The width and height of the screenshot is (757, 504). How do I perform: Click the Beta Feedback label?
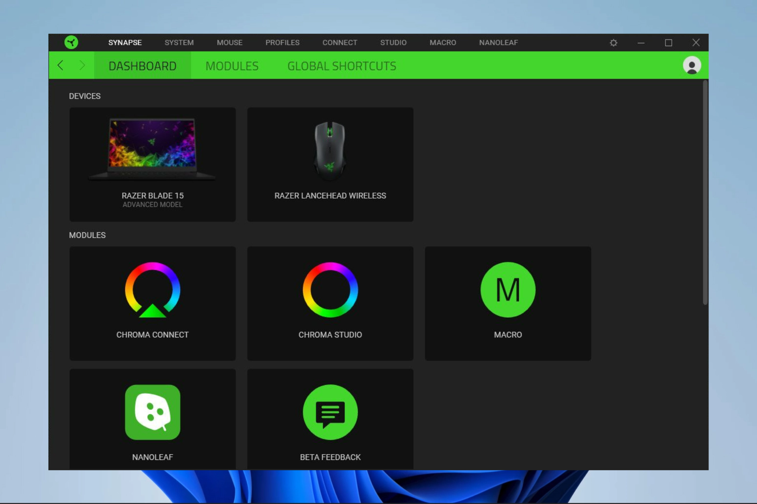click(x=330, y=457)
